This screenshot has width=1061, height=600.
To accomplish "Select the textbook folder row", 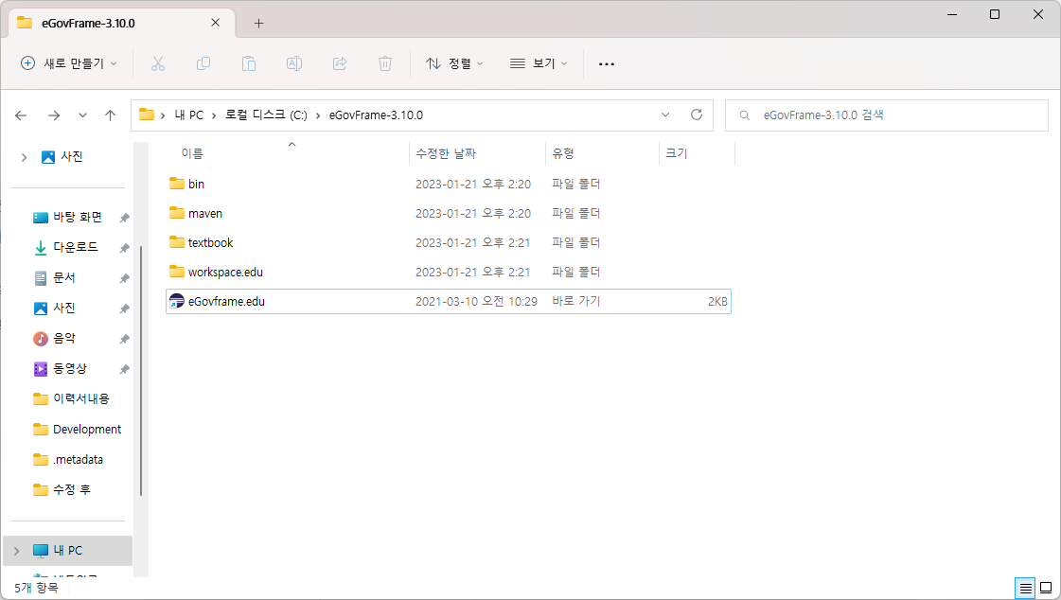I will [449, 242].
